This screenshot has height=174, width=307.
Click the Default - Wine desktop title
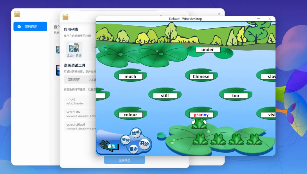click(185, 19)
